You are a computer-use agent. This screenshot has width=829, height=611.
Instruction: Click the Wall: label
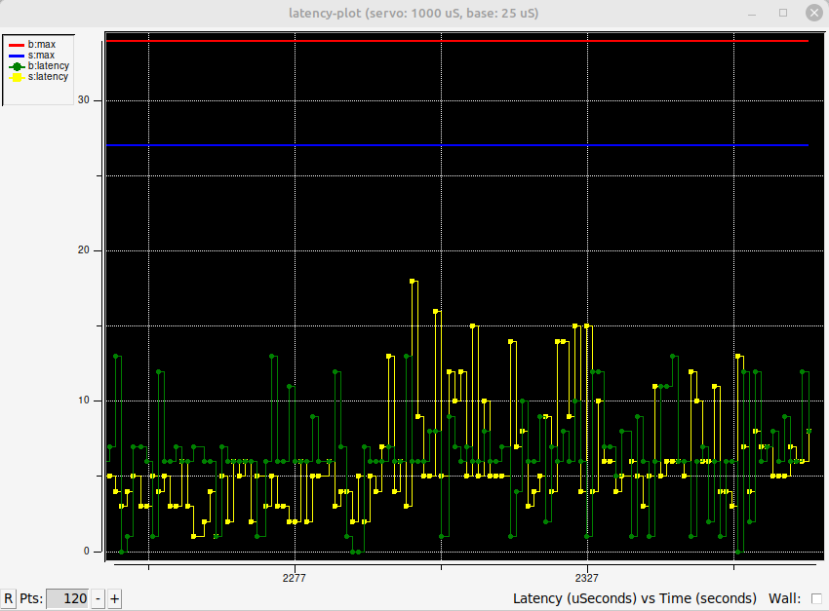pos(784,599)
